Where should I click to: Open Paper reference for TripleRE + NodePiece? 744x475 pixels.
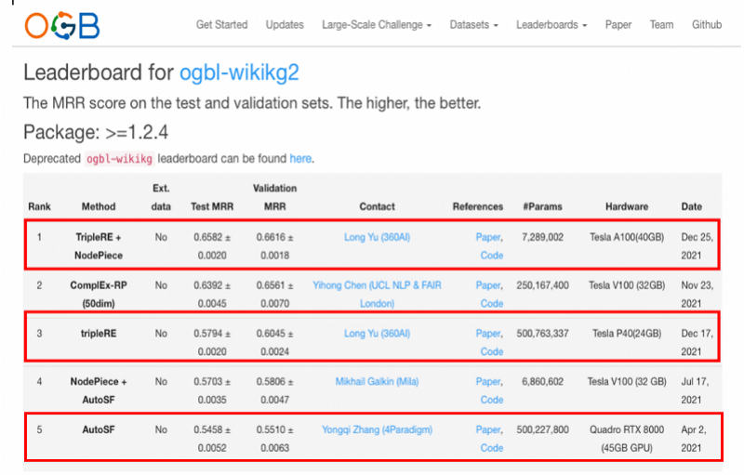(489, 238)
